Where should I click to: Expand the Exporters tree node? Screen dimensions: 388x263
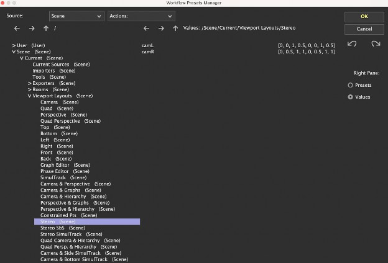tap(29, 83)
